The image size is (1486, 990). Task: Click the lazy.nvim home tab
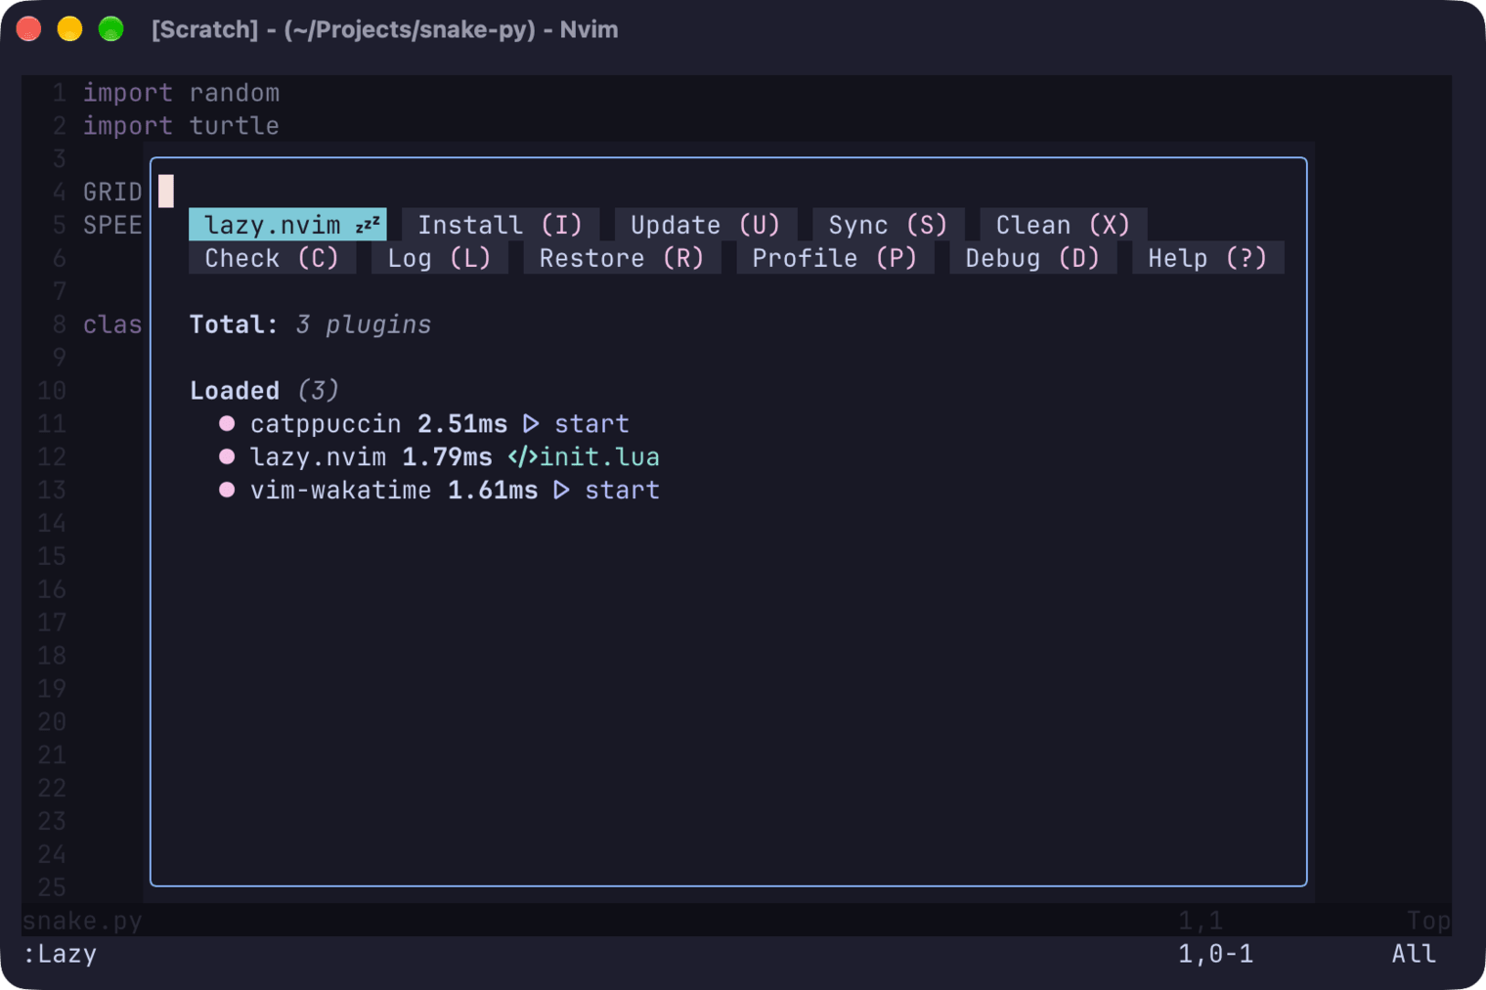coord(287,225)
